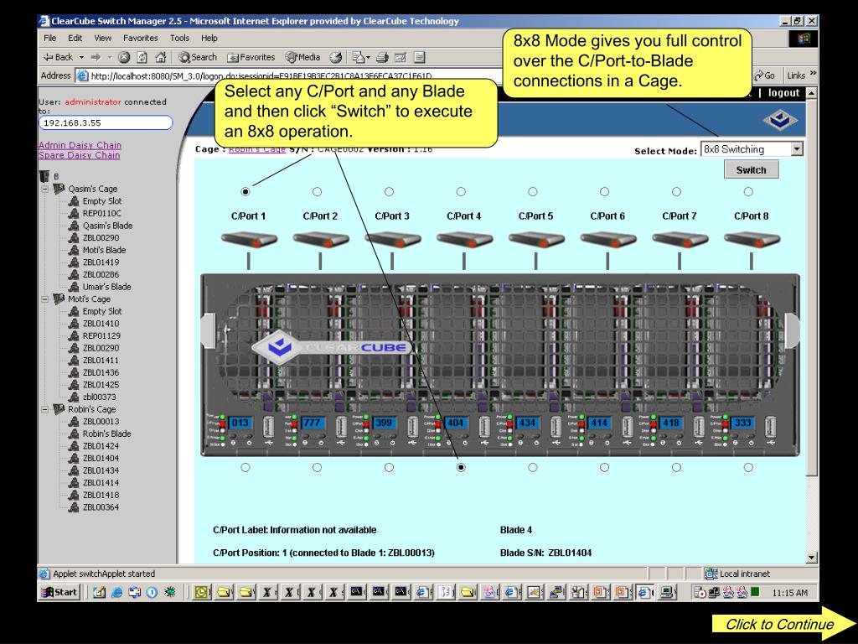Click the Click to Continue arrow
This screenshot has height=644, width=858.
click(x=783, y=624)
